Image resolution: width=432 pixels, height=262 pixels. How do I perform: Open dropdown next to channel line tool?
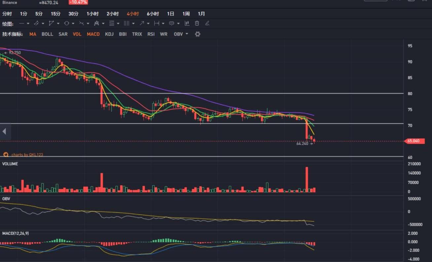pos(43,23)
